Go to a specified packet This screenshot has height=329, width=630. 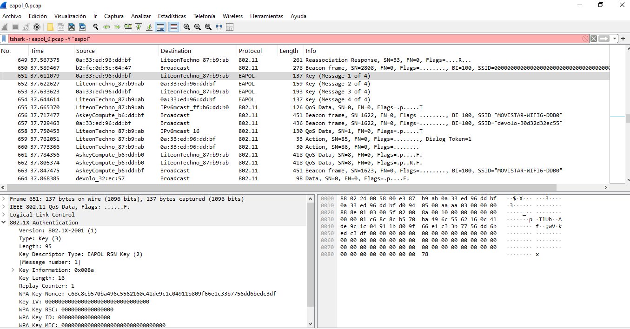tap(128, 27)
